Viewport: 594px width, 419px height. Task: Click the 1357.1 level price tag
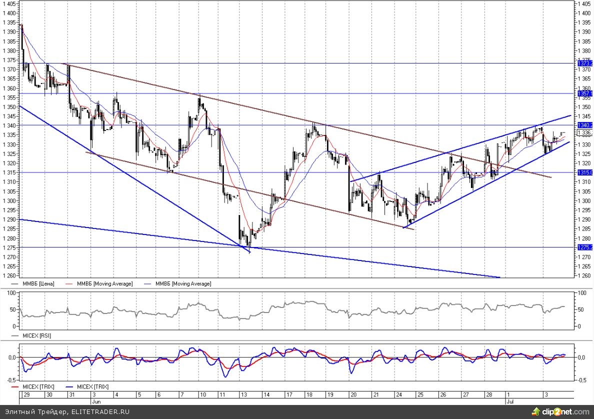click(584, 93)
